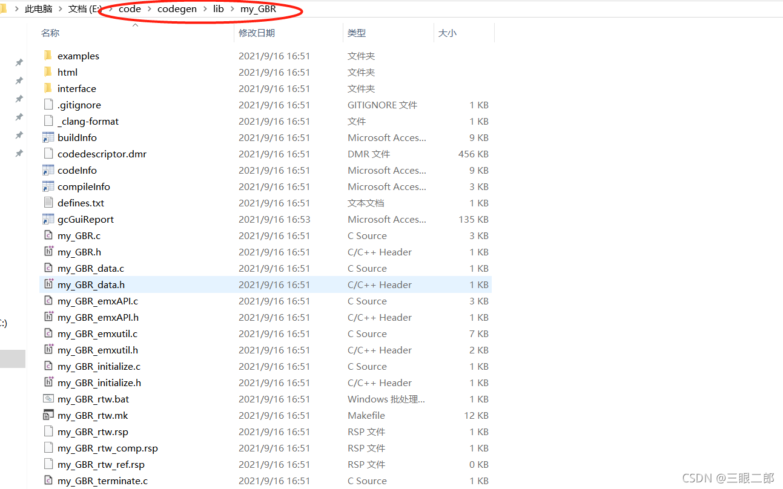Navigate to 文档 (E:) drive breadcrumb
Viewport: 783px width, 489px height.
click(x=85, y=9)
